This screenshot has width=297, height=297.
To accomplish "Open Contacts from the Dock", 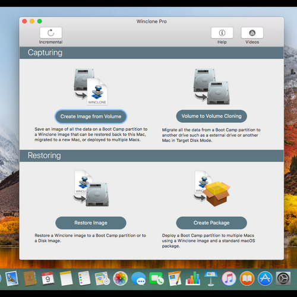I will pos(30,279).
